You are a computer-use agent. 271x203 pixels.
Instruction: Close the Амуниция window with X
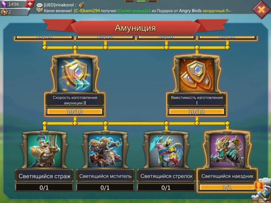coord(261,9)
